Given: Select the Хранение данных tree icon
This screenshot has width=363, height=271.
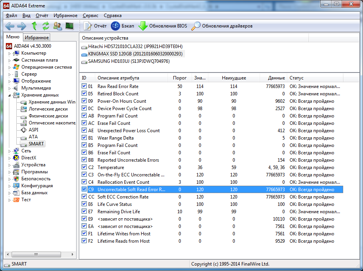Looking at the screenshot, I should point(16,95).
